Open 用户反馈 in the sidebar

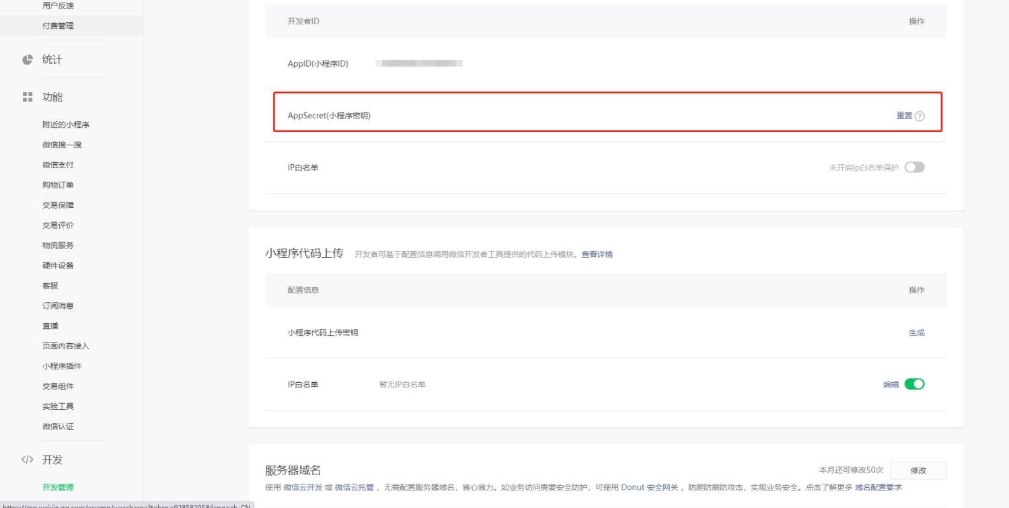pos(58,5)
